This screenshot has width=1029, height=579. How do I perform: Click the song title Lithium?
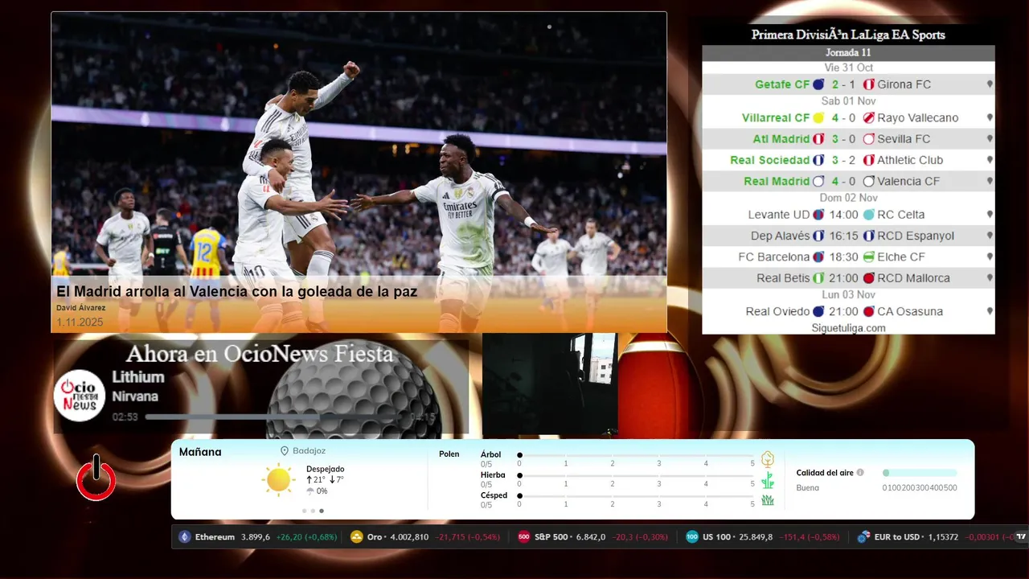[x=138, y=377]
